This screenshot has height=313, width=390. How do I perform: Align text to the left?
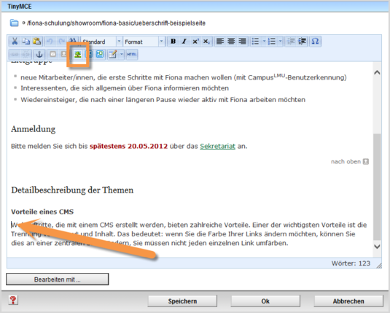pyautogui.click(x=220, y=42)
